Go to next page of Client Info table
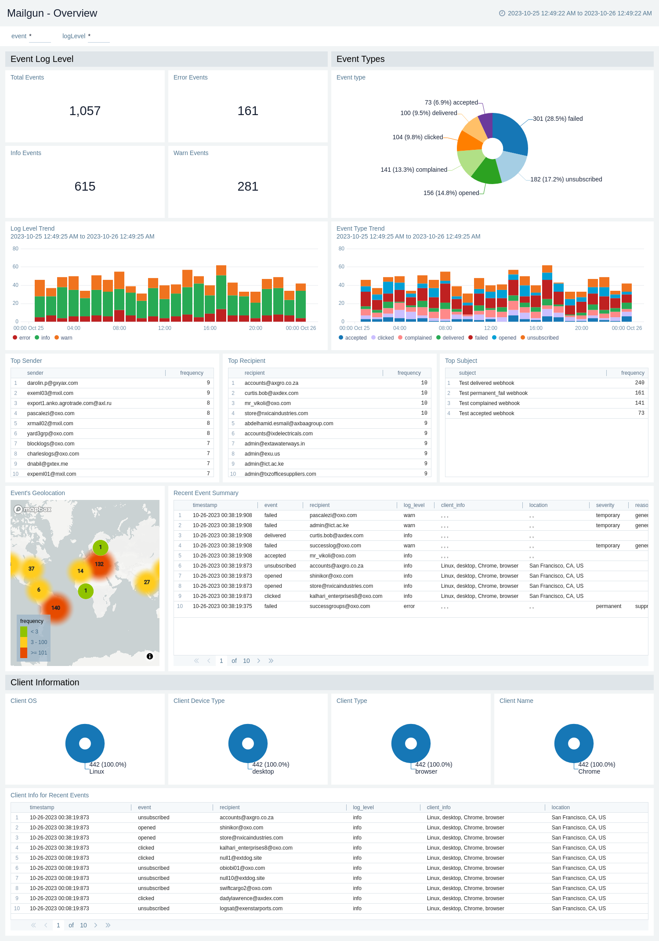Viewport: 659px width, 941px height. pyautogui.click(x=96, y=925)
